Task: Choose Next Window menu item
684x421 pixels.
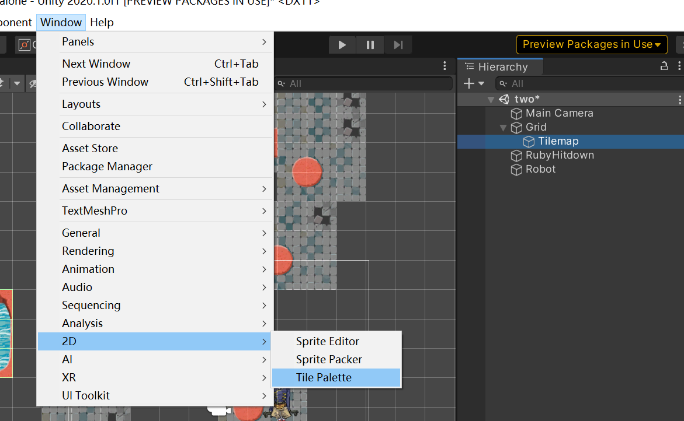Action: point(155,64)
